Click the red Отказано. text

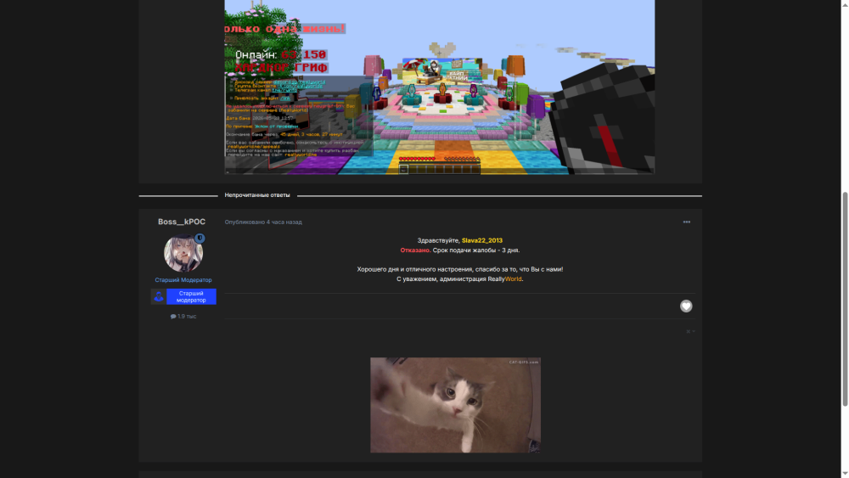coord(415,250)
